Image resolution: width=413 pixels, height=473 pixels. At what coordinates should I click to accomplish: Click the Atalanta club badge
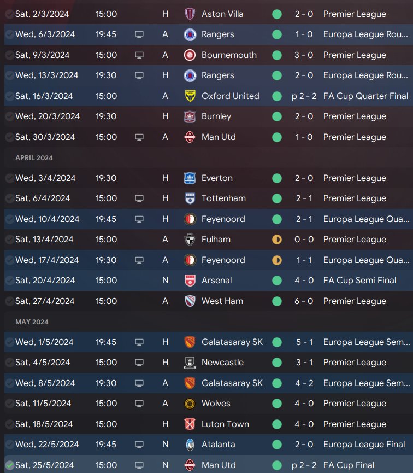(190, 445)
